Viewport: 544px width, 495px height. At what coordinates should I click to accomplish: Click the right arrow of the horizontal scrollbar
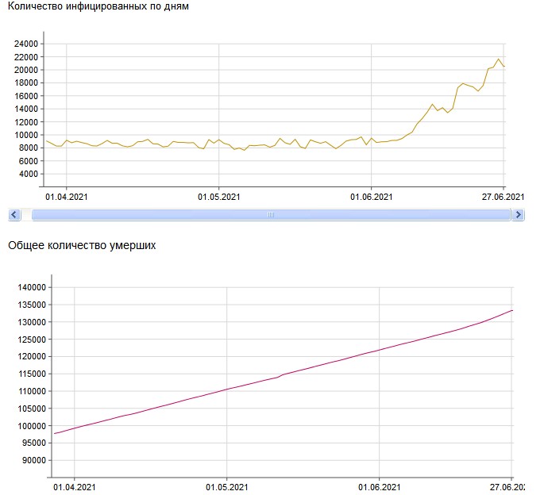tap(518, 215)
